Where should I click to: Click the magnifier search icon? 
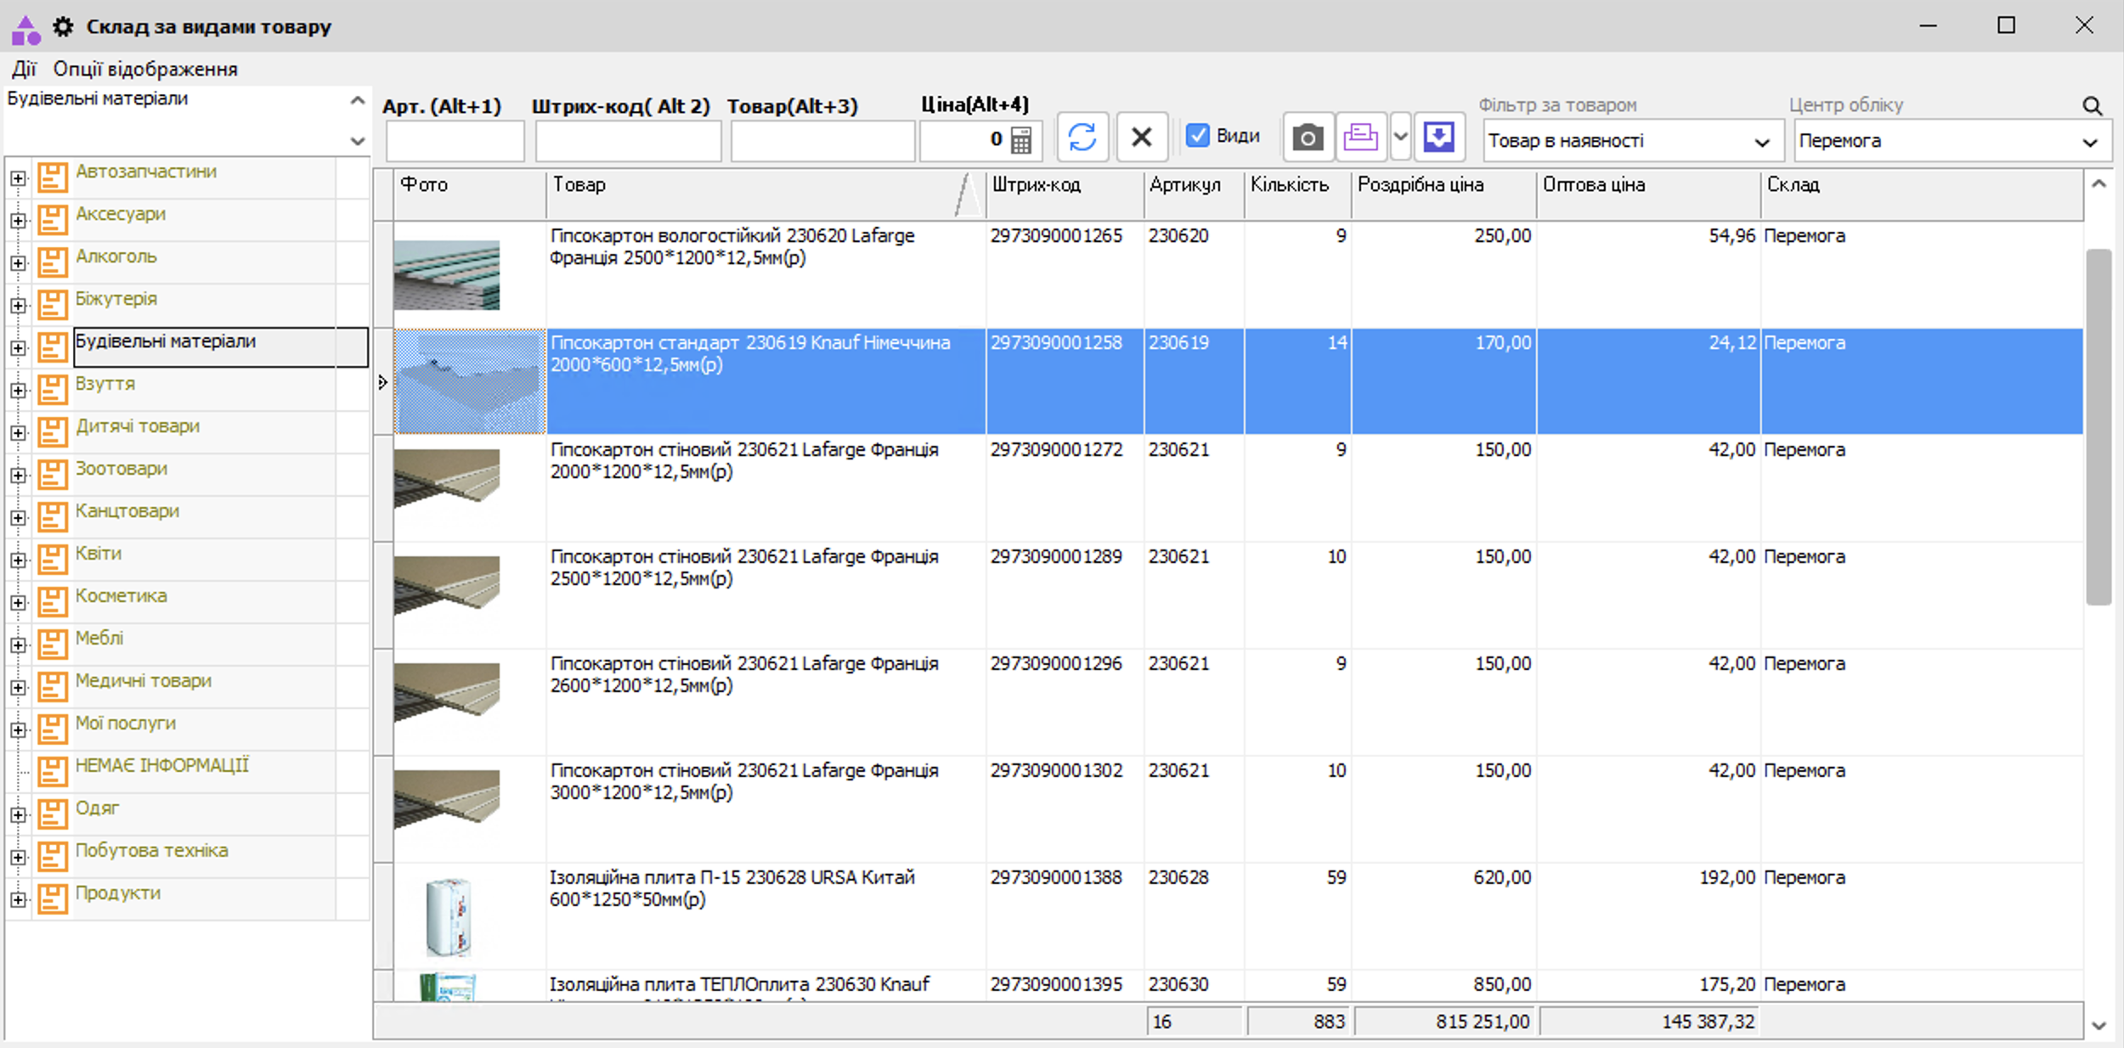2092,106
